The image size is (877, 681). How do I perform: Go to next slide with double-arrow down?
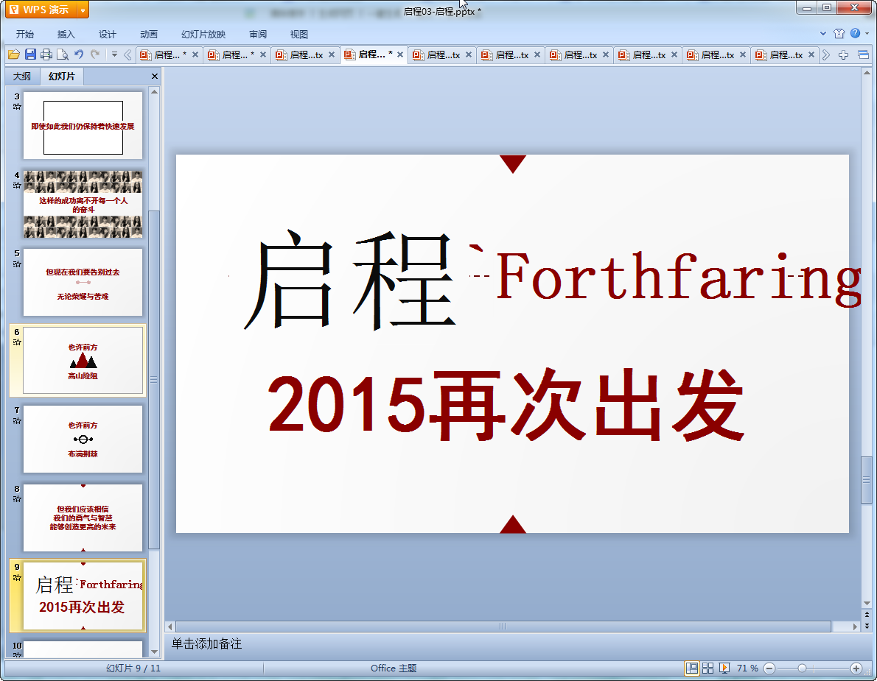867,626
